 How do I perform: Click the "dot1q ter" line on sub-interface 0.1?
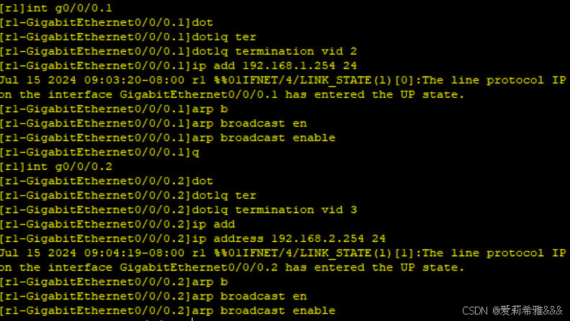[224, 37]
